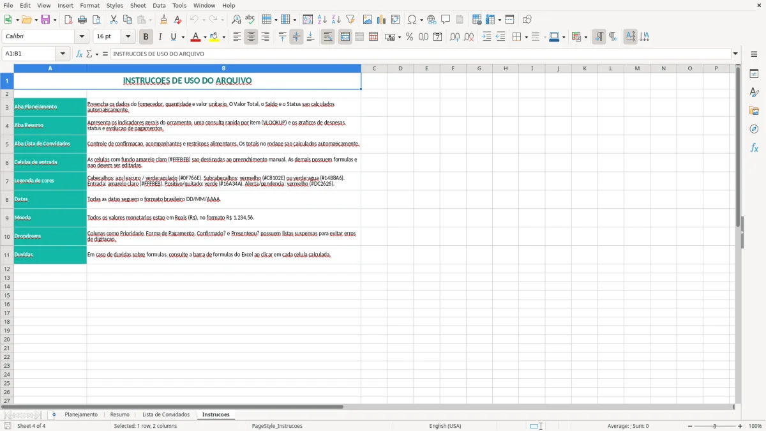Image resolution: width=766 pixels, height=431 pixels.
Task: Click the red Font Color swatch
Action: pyautogui.click(x=196, y=37)
